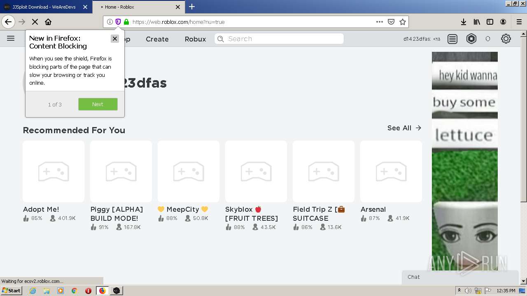Open the Windows Start menu

point(12,290)
